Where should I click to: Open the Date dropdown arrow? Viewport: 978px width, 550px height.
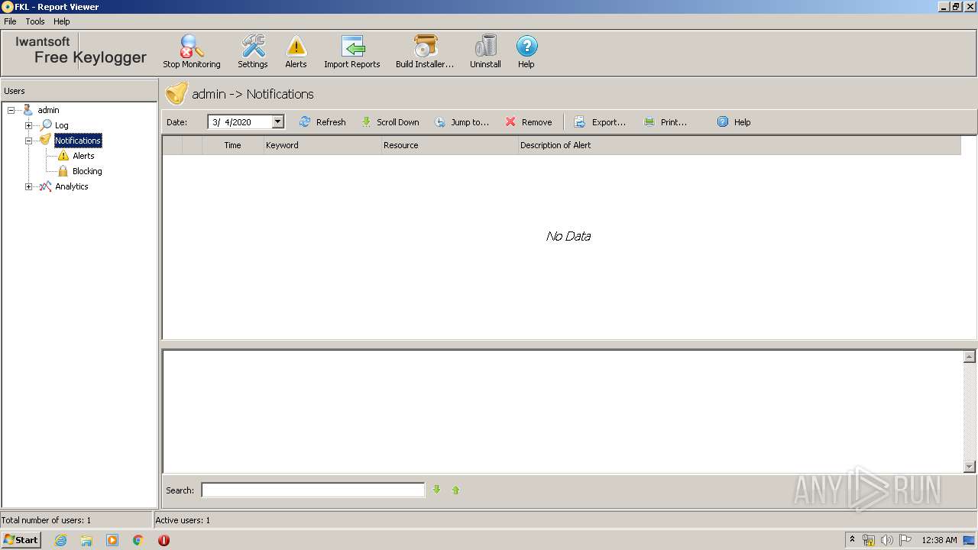click(x=278, y=122)
